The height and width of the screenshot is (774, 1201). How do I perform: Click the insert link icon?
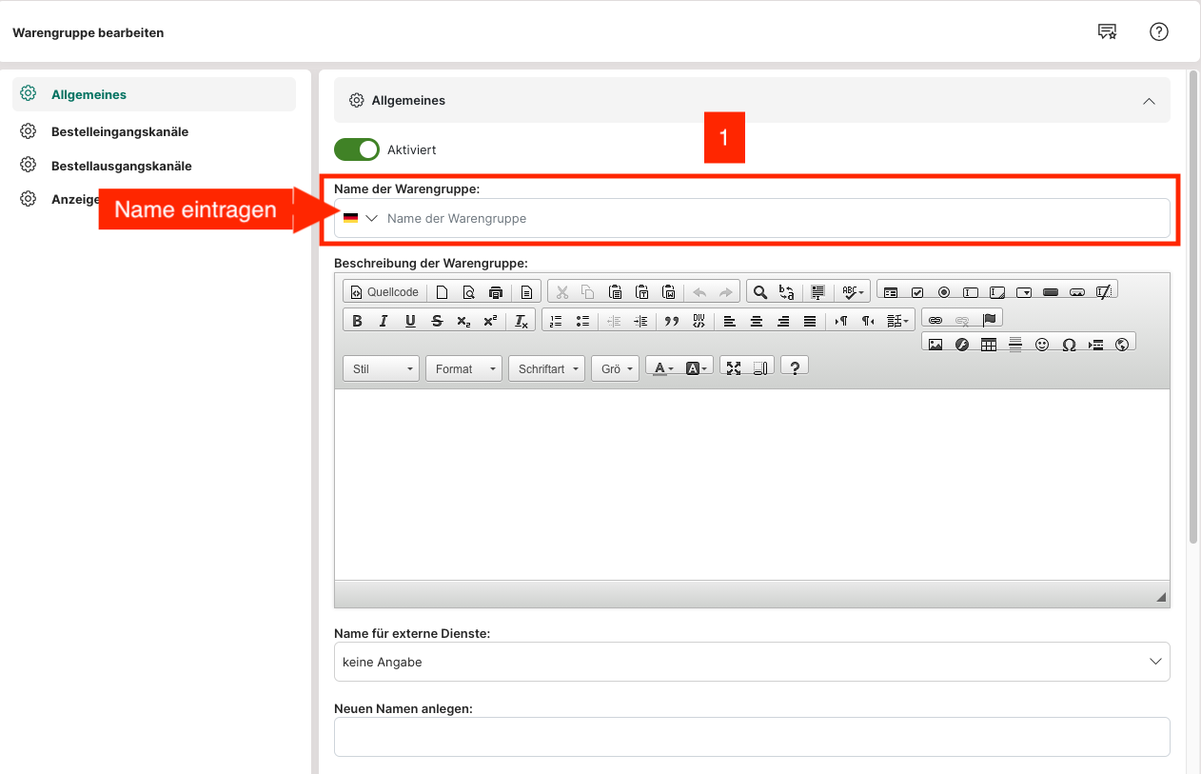click(x=935, y=320)
